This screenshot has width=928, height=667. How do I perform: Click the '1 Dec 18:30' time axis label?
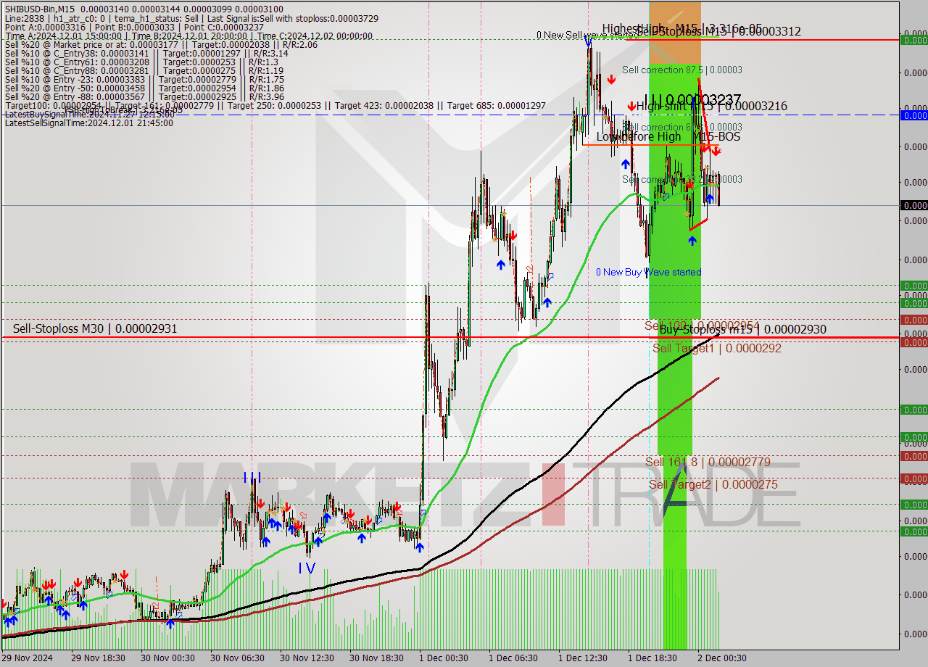tap(652, 658)
